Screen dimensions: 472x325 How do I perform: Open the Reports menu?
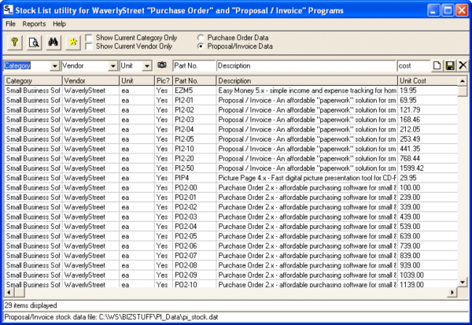click(x=34, y=24)
